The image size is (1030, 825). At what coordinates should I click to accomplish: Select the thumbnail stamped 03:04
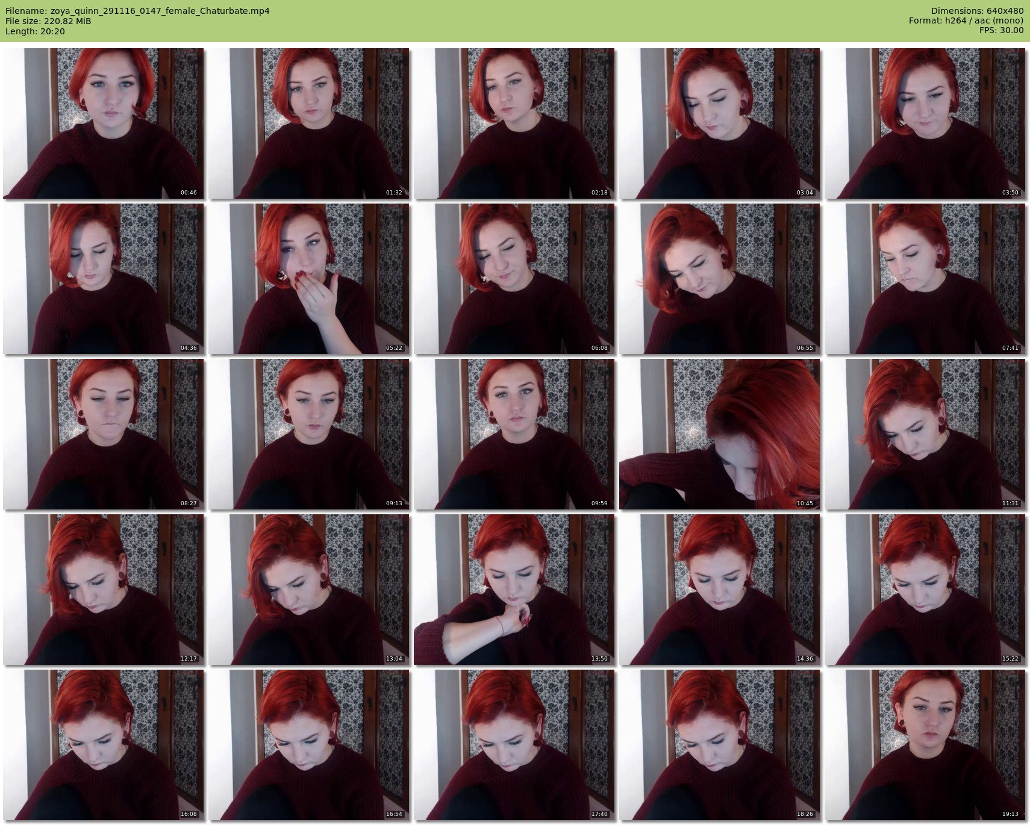tap(720, 123)
